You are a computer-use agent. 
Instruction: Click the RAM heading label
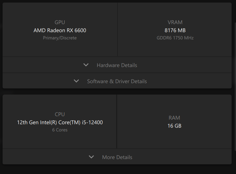[174, 118]
